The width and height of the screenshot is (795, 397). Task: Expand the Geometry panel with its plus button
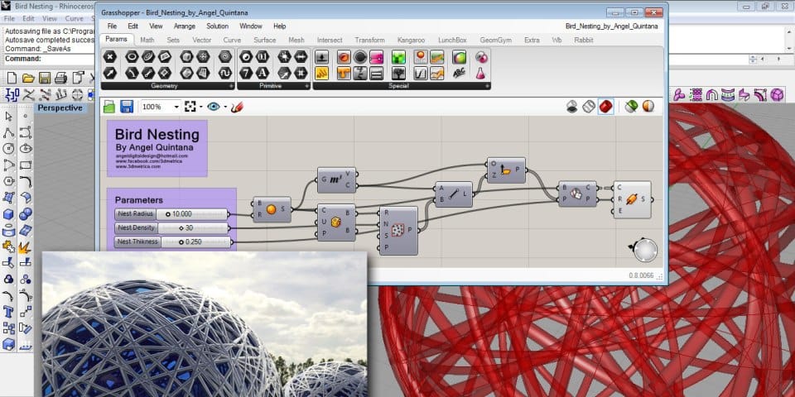tap(231, 86)
